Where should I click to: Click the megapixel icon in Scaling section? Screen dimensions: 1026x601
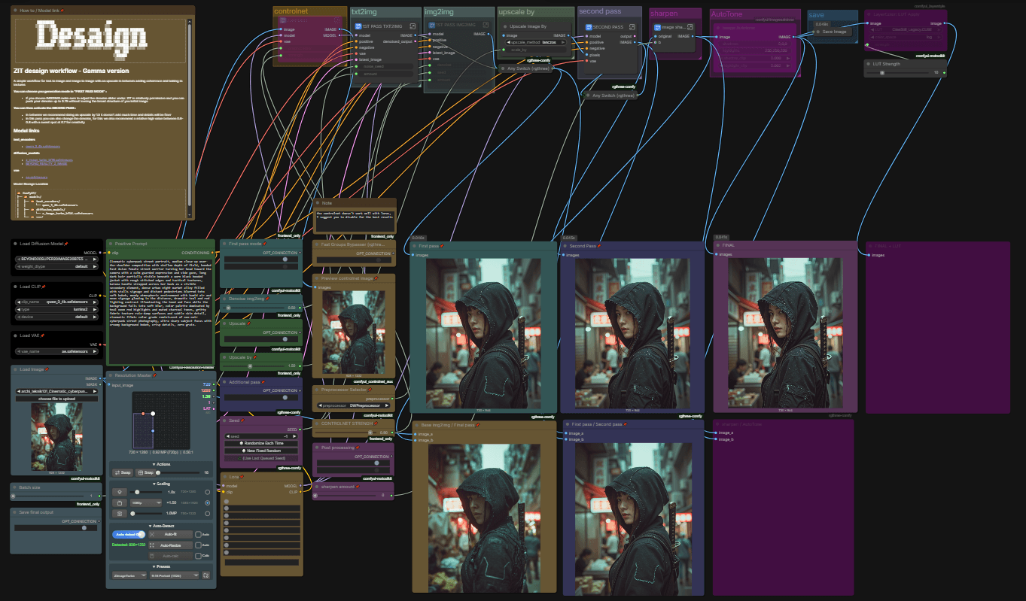pos(120,514)
